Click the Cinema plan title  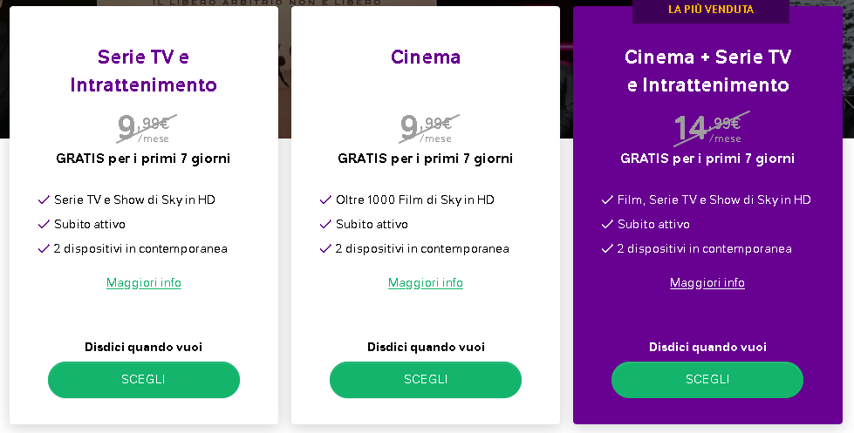point(426,58)
